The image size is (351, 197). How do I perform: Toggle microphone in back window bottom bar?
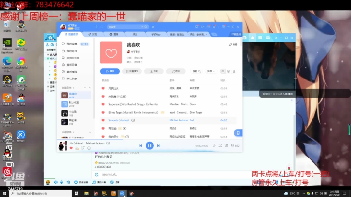coord(62,182)
